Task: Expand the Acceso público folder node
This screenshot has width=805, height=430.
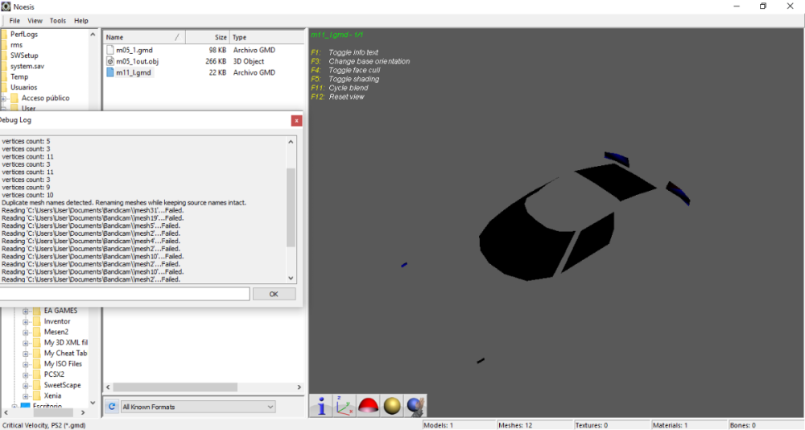Action: [4, 98]
